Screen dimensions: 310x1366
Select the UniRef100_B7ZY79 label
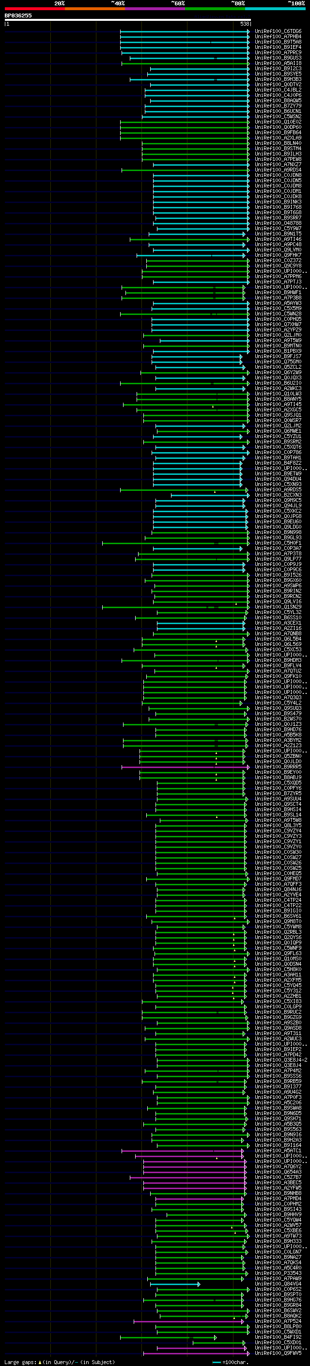coord(278,106)
